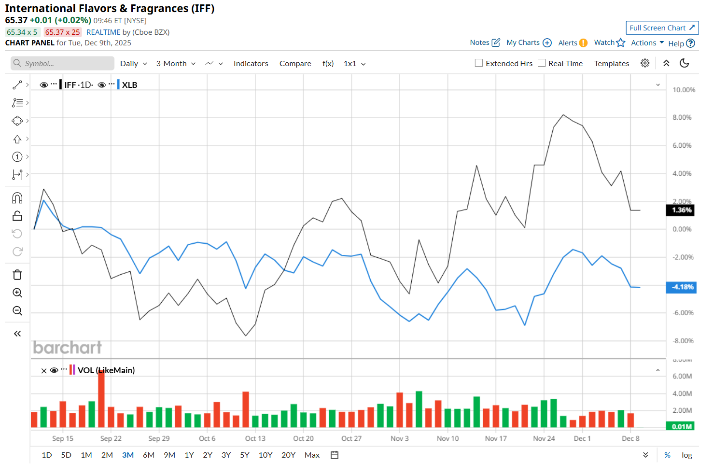Open the chart type dropdown
The height and width of the screenshot is (476, 713).
[214, 63]
